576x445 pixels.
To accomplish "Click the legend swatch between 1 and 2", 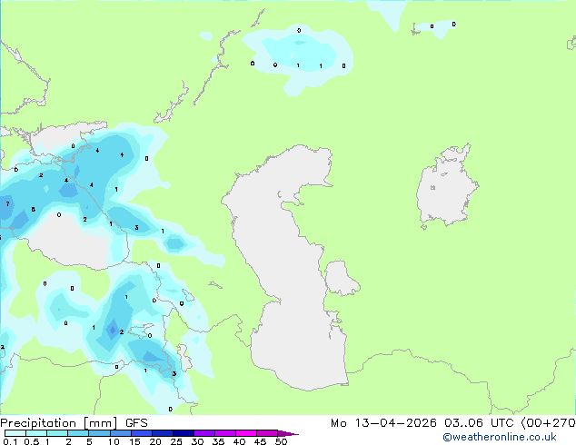I will click(x=57, y=433).
